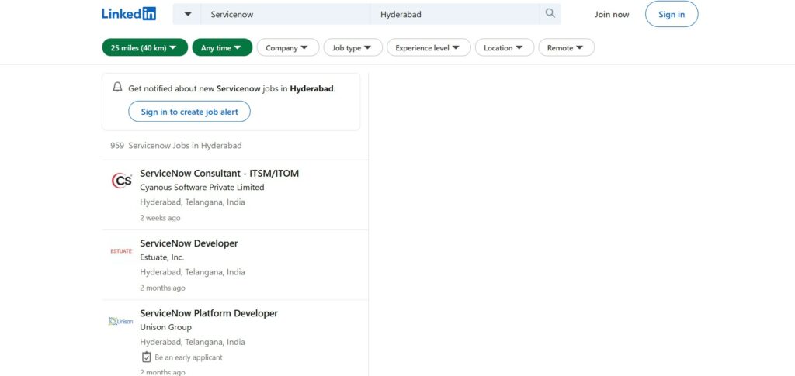This screenshot has height=376, width=795.
Task: Click Estuate job's 2 months ago date
Action: point(162,288)
